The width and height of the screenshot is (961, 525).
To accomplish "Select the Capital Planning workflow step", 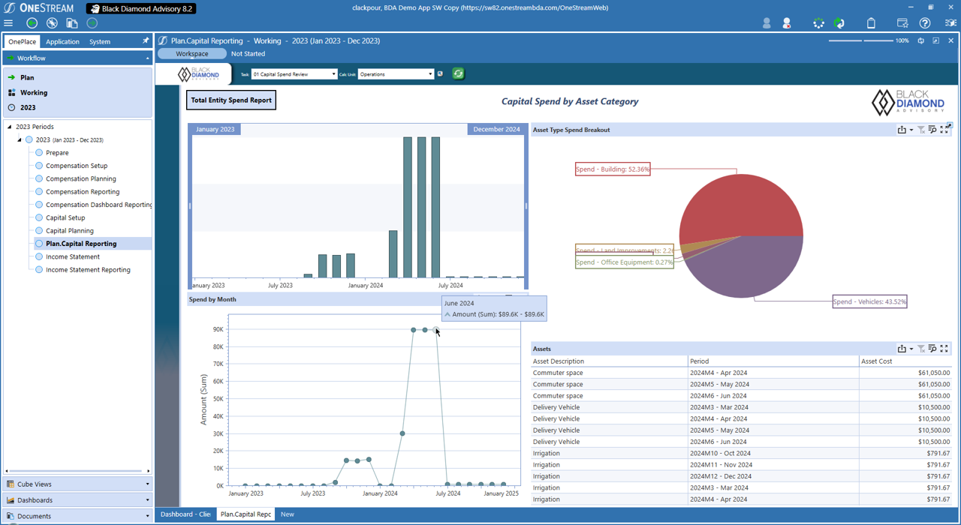I will click(x=70, y=231).
